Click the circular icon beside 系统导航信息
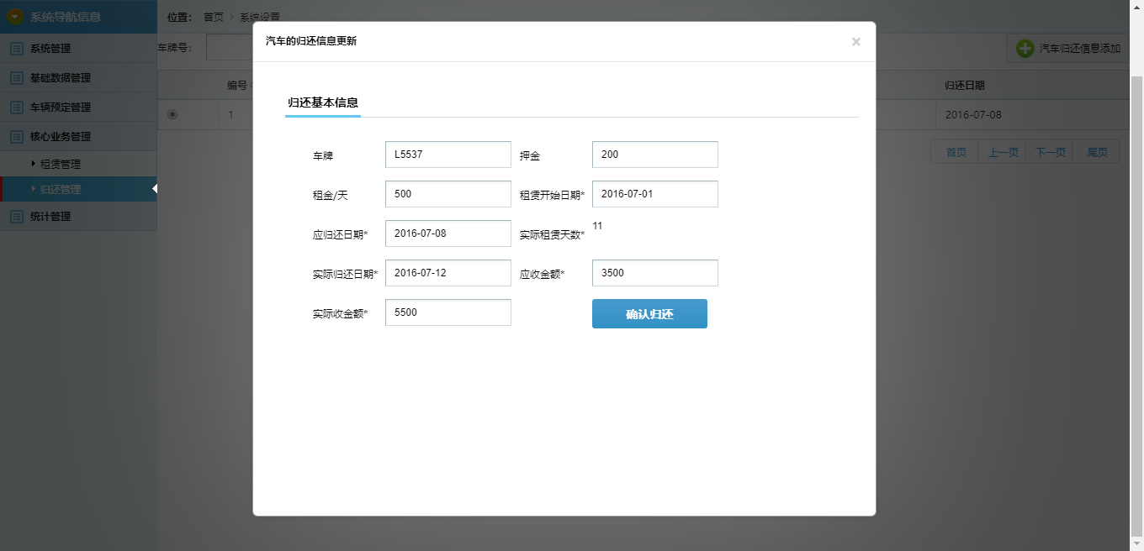The height and width of the screenshot is (551, 1144). 14,16
